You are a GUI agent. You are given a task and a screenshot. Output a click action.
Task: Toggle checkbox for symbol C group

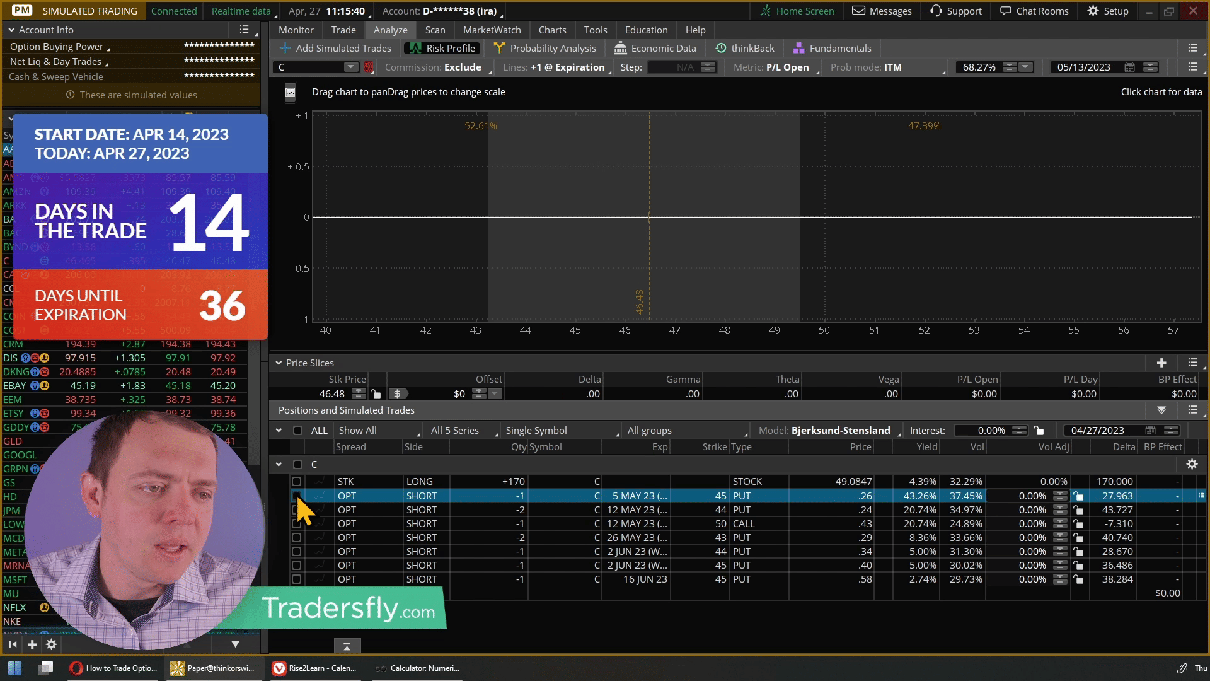[297, 464]
